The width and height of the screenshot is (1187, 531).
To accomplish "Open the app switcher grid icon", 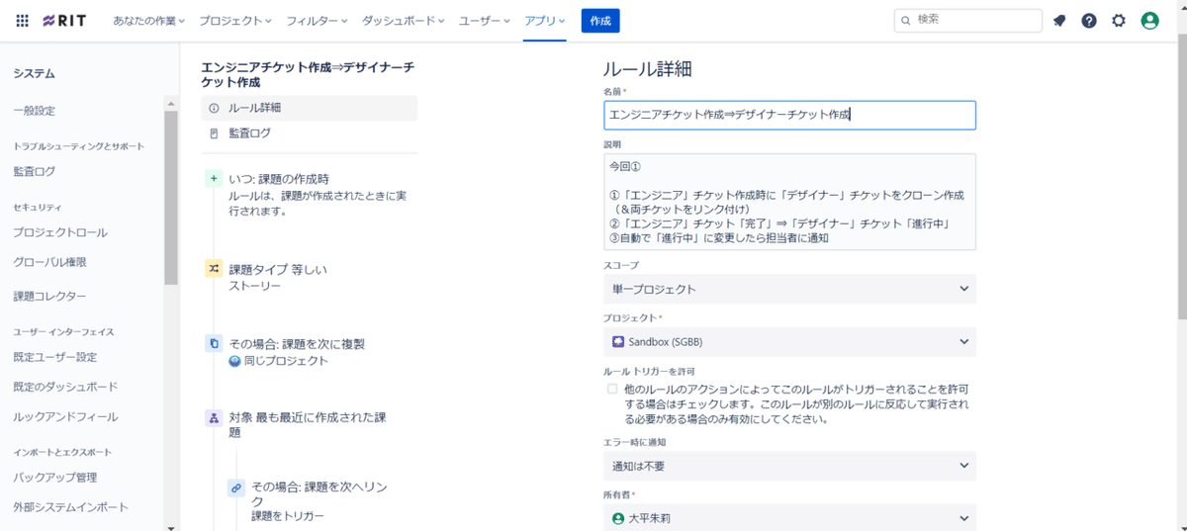I will (x=22, y=21).
